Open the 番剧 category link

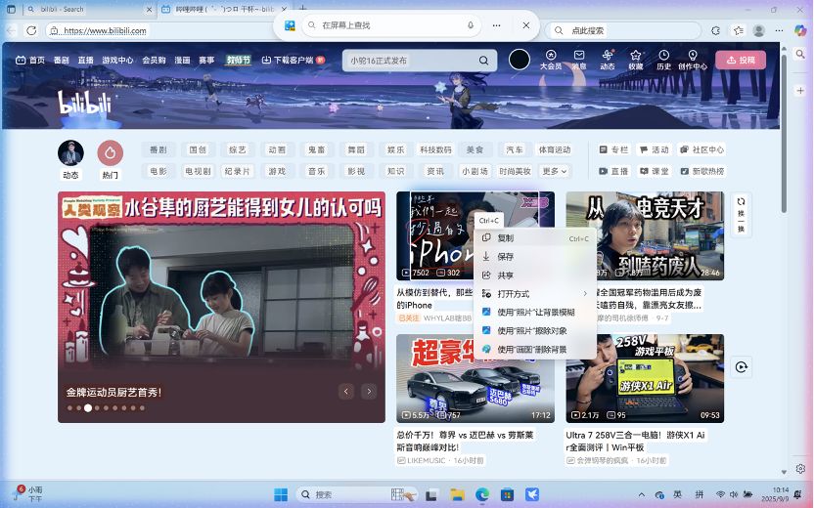[x=158, y=149]
